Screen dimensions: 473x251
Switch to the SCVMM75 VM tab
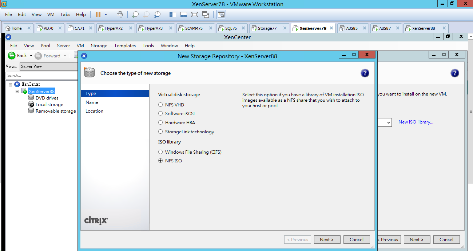tap(194, 28)
